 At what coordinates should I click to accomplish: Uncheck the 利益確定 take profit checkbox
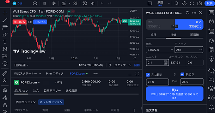point(148,75)
